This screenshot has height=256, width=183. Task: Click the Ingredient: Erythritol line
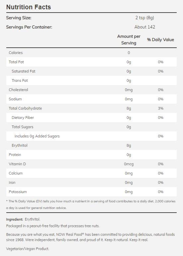tap(23, 219)
